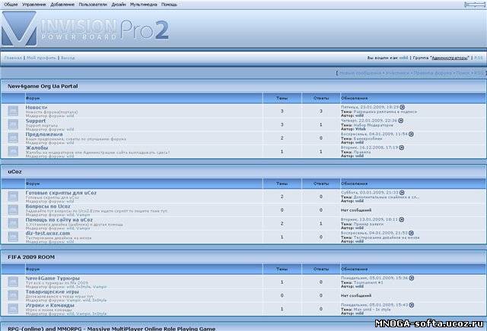The height and width of the screenshot is (331, 487).
Task: Open the New4game Org Ua Portal category
Action: [43, 86]
